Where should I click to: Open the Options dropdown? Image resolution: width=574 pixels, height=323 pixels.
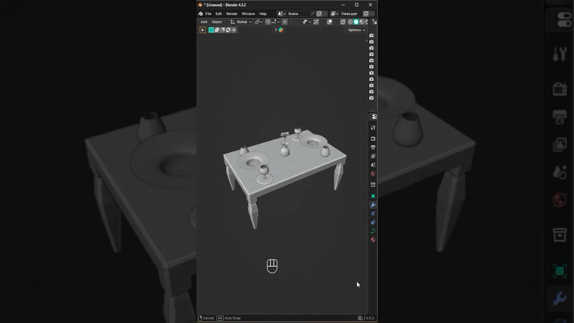click(357, 30)
